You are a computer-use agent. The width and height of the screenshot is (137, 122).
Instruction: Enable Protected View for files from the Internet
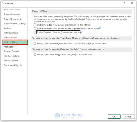[35, 25]
